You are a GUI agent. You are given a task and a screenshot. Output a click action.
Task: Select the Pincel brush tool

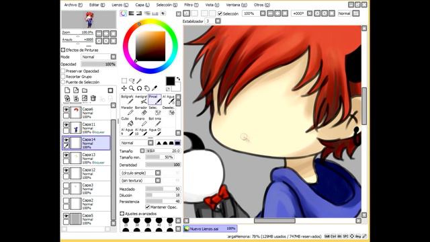tap(155, 99)
